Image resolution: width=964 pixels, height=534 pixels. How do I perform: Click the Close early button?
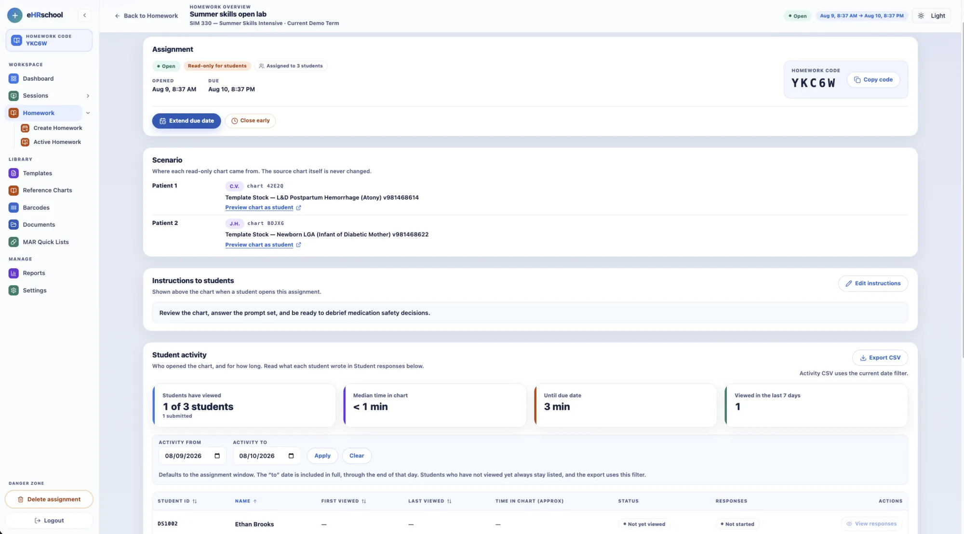pyautogui.click(x=250, y=121)
